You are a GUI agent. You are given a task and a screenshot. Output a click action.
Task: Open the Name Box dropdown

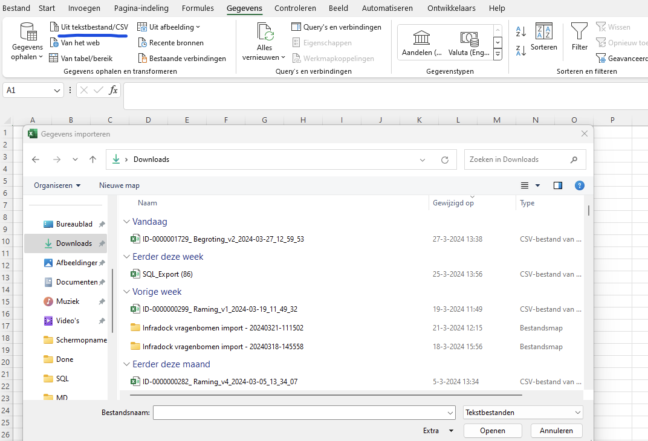pos(57,91)
